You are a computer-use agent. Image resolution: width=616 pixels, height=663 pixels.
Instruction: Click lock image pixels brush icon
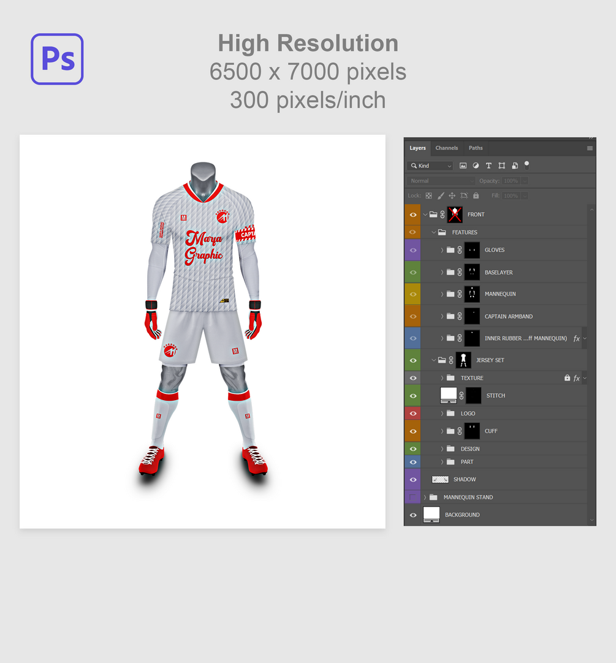click(441, 195)
